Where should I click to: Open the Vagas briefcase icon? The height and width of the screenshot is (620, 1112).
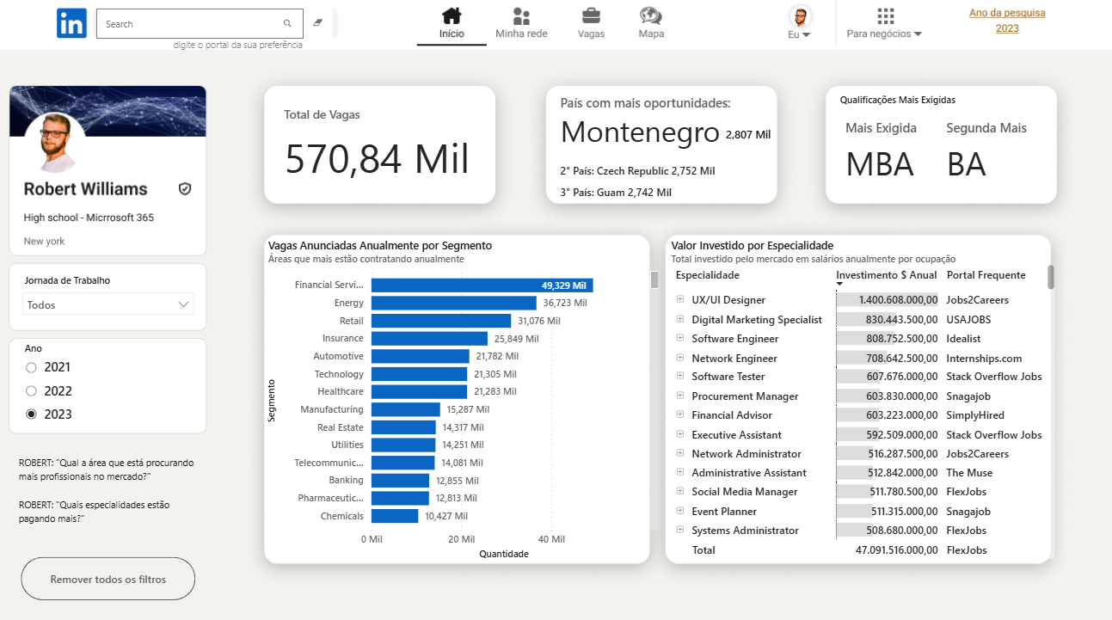(x=591, y=16)
